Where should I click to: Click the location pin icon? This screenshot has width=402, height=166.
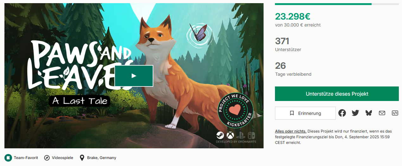82,157
